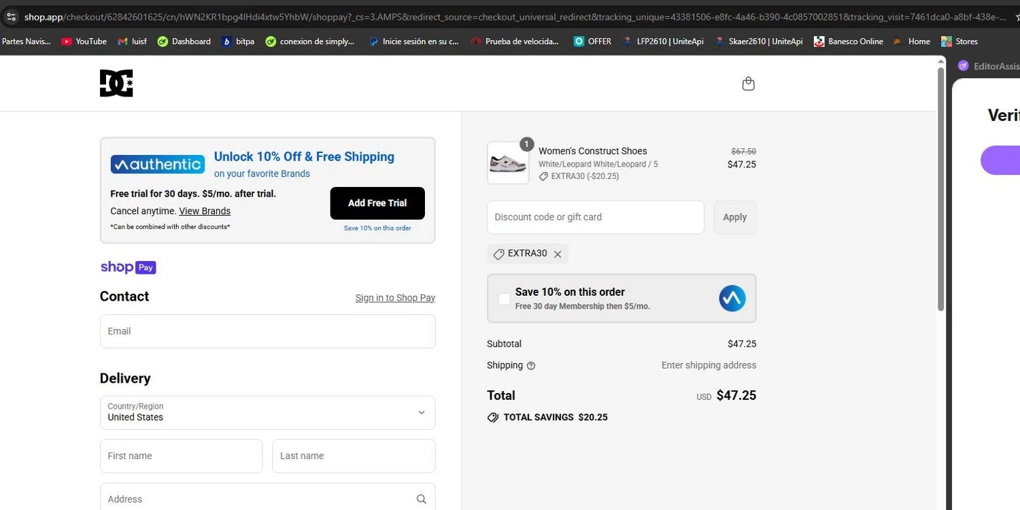The image size is (1020, 510).
Task: Click the Women's Construct Shoes product name
Action: (x=593, y=151)
